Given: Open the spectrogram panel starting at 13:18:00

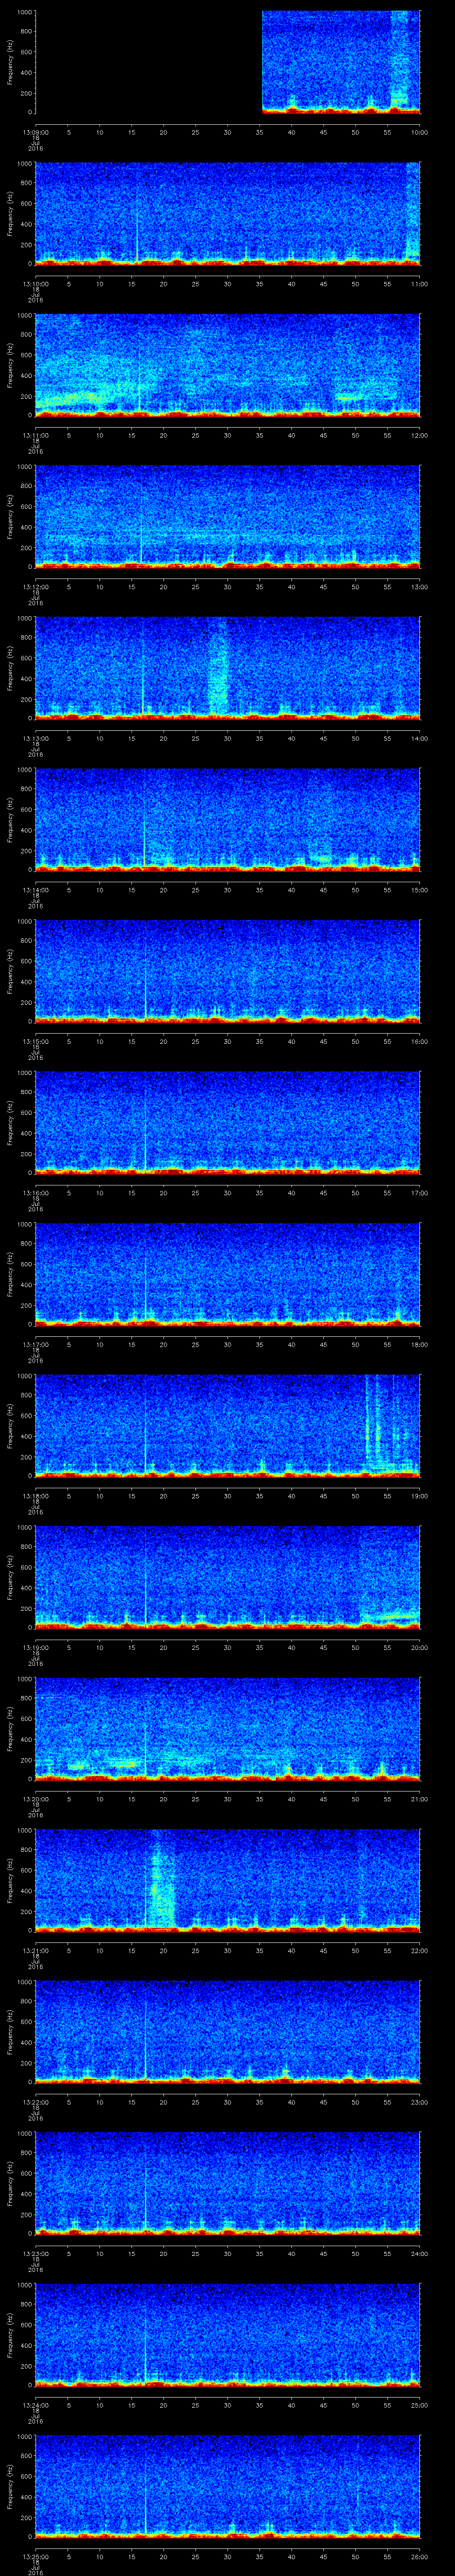Looking at the screenshot, I should point(228,1426).
